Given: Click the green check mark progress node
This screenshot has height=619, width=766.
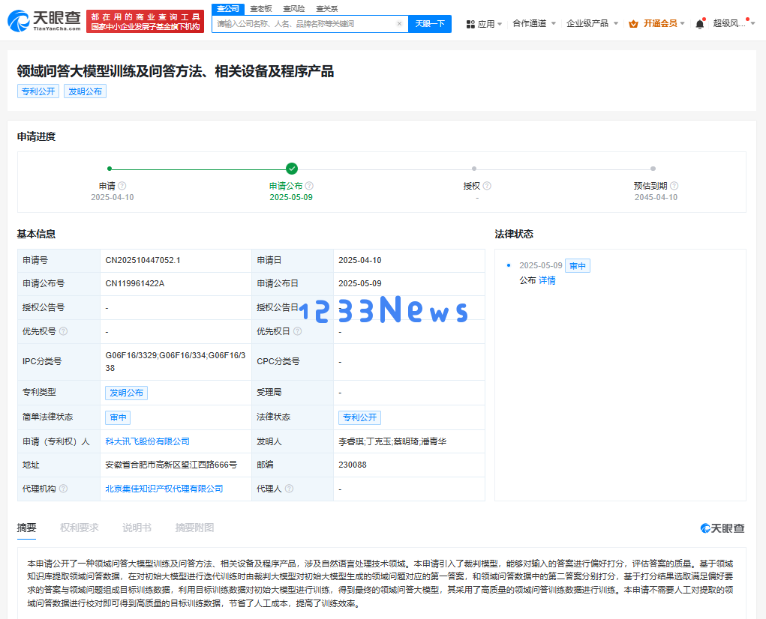Looking at the screenshot, I should pos(292,169).
